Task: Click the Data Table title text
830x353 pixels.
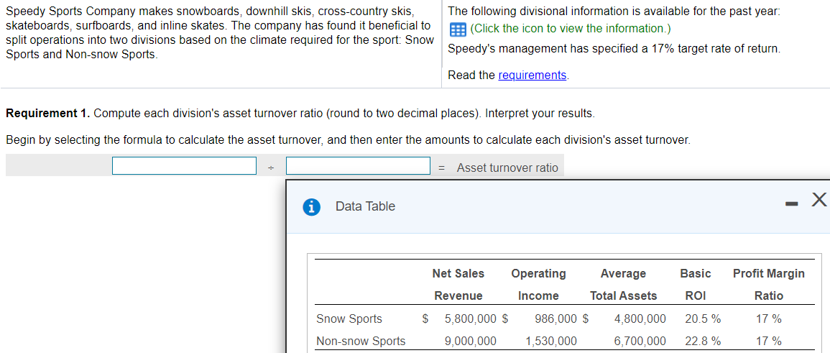Action: [x=365, y=206]
